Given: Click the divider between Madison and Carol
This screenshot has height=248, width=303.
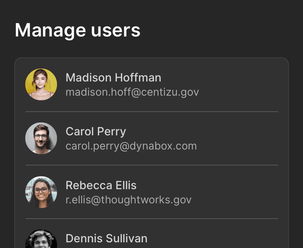Looking at the screenshot, I should pyautogui.click(x=151, y=112).
